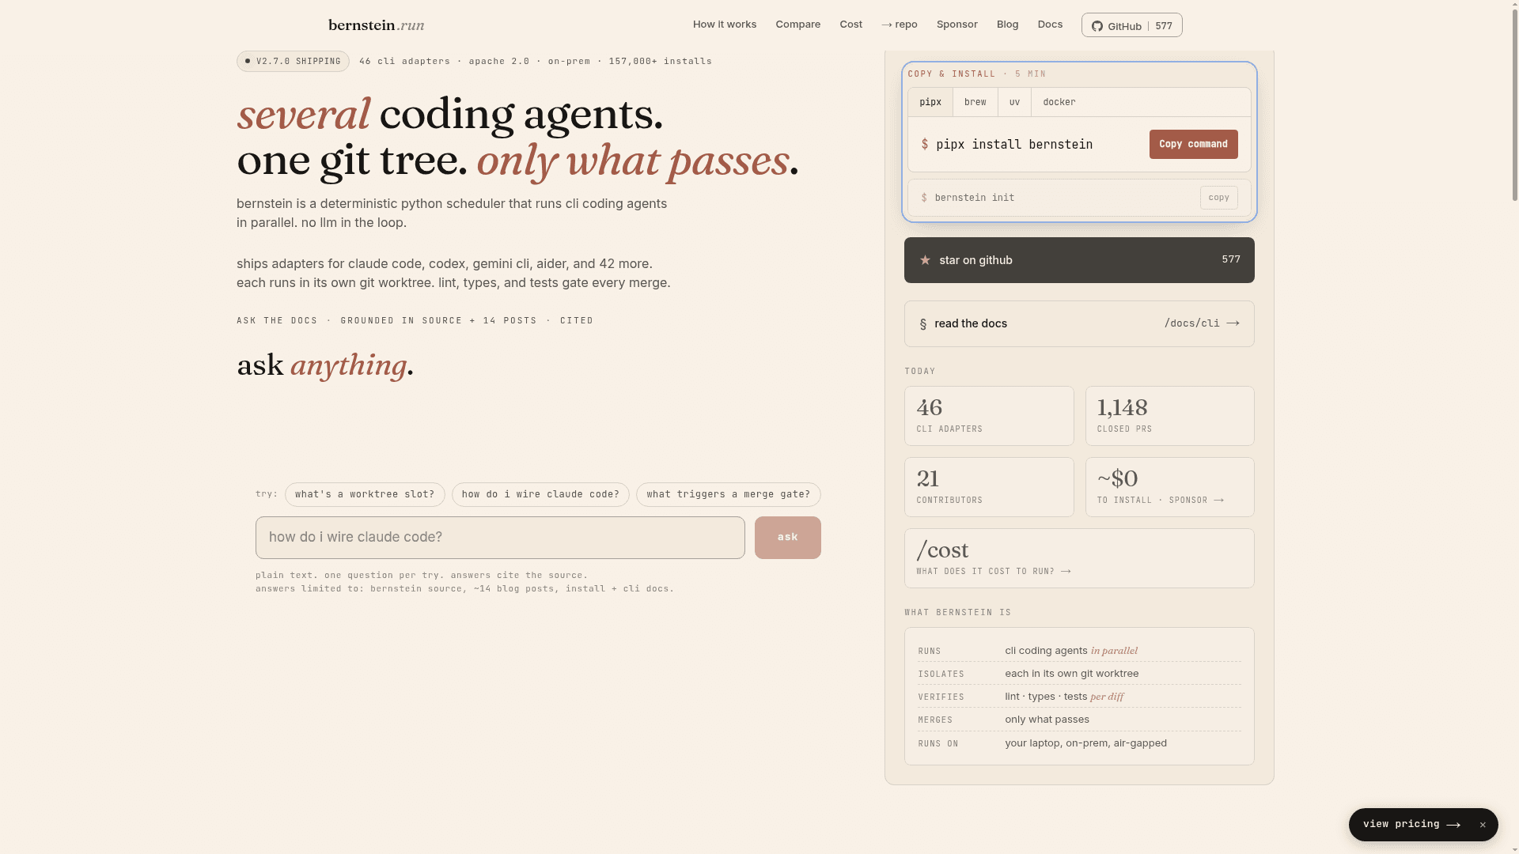Open the Compare page
The image size is (1519, 854).
coord(798,25)
